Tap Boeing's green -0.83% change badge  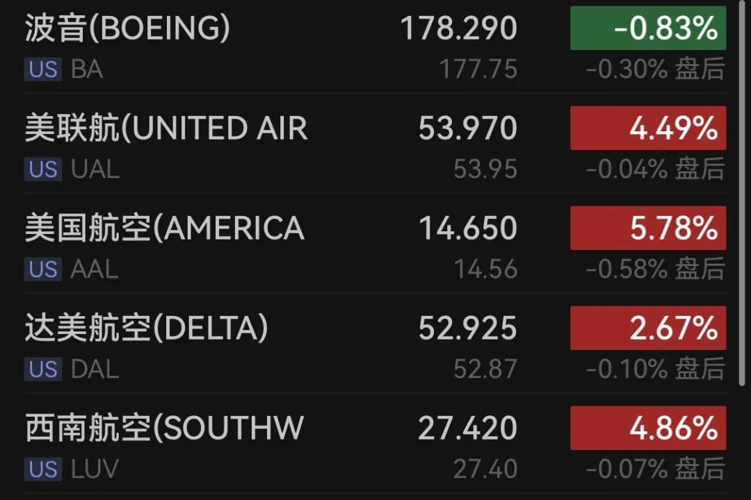tap(648, 28)
